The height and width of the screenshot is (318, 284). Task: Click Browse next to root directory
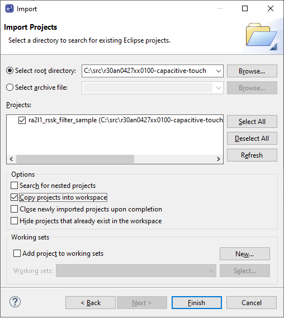(252, 71)
